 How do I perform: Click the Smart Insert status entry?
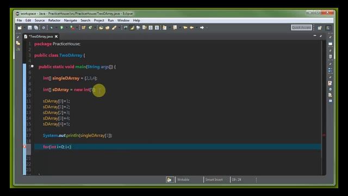[214, 180]
